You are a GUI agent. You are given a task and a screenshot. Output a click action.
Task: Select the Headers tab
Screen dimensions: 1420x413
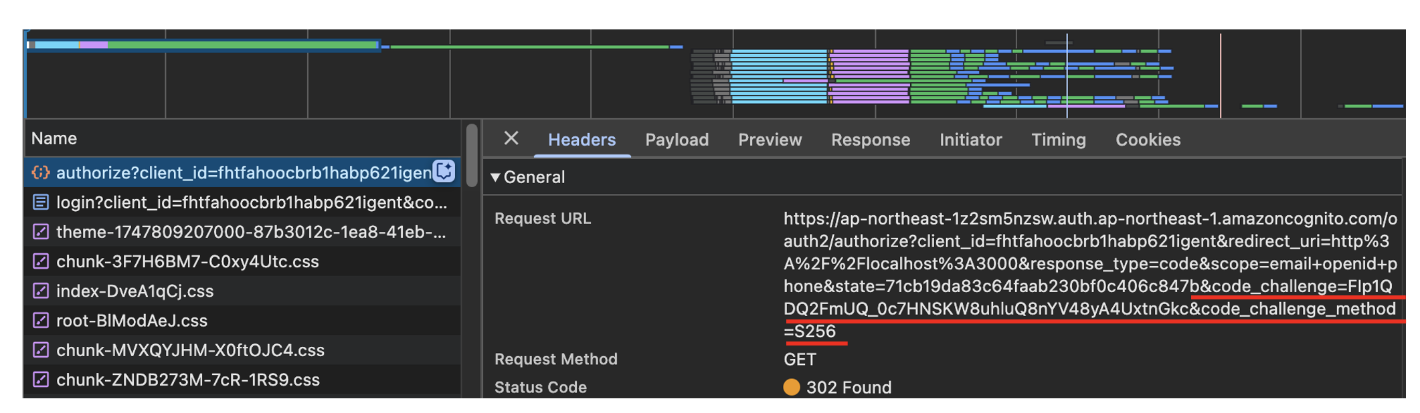tap(582, 140)
